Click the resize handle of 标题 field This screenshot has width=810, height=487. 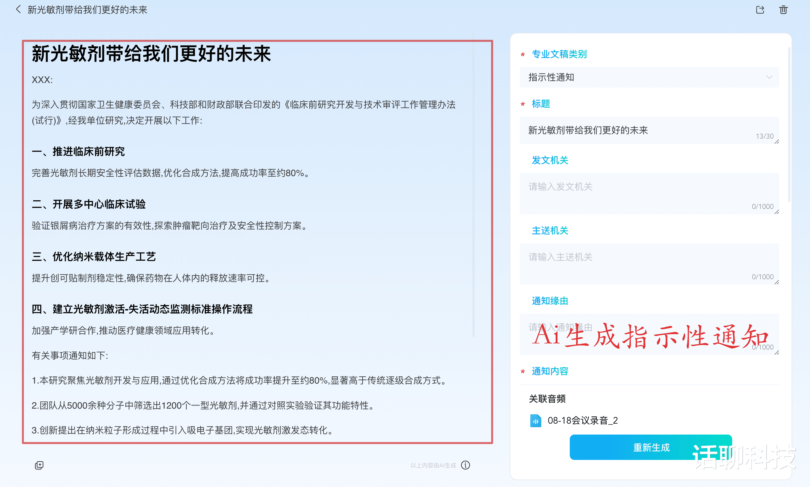[x=777, y=142]
